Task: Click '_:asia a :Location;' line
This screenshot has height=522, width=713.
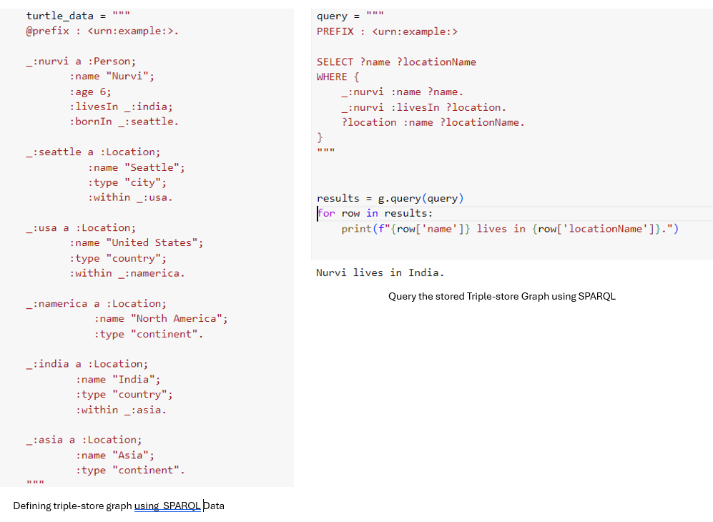Action: tap(84, 440)
